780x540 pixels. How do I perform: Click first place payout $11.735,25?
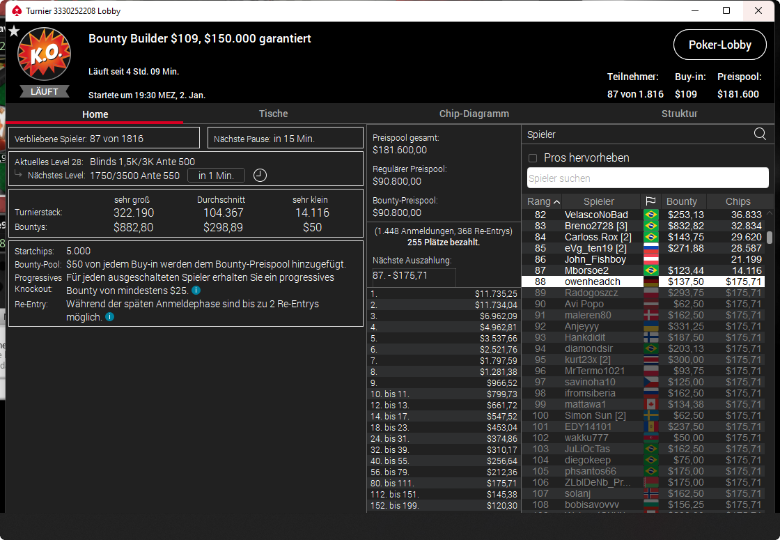(496, 293)
